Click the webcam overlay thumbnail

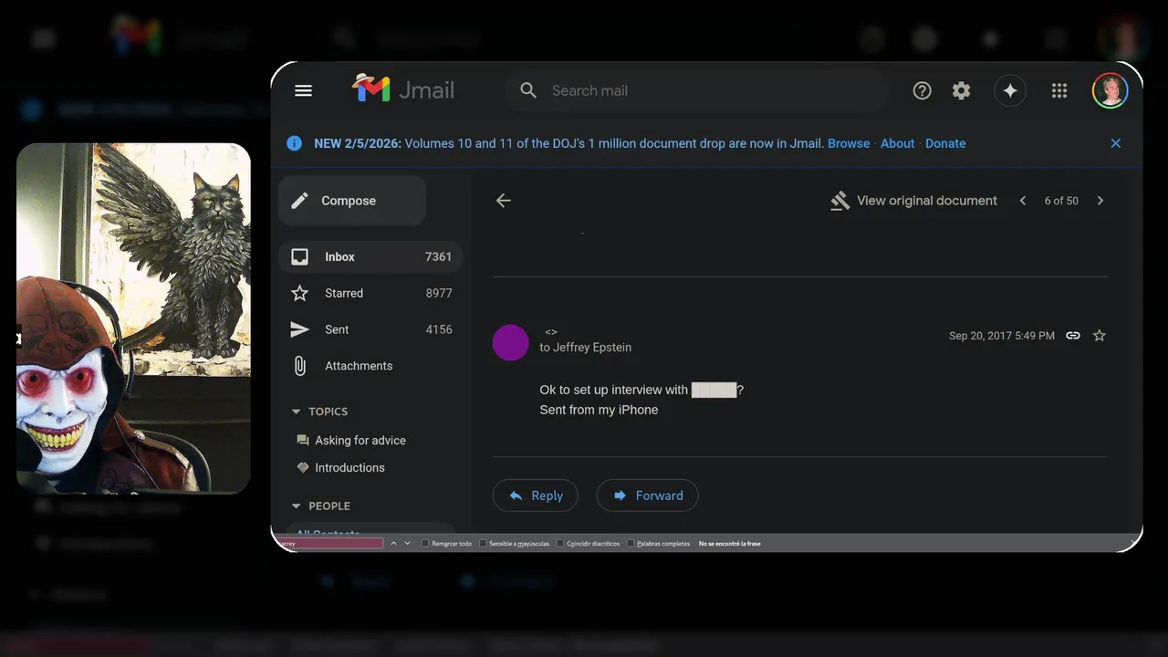tap(133, 318)
